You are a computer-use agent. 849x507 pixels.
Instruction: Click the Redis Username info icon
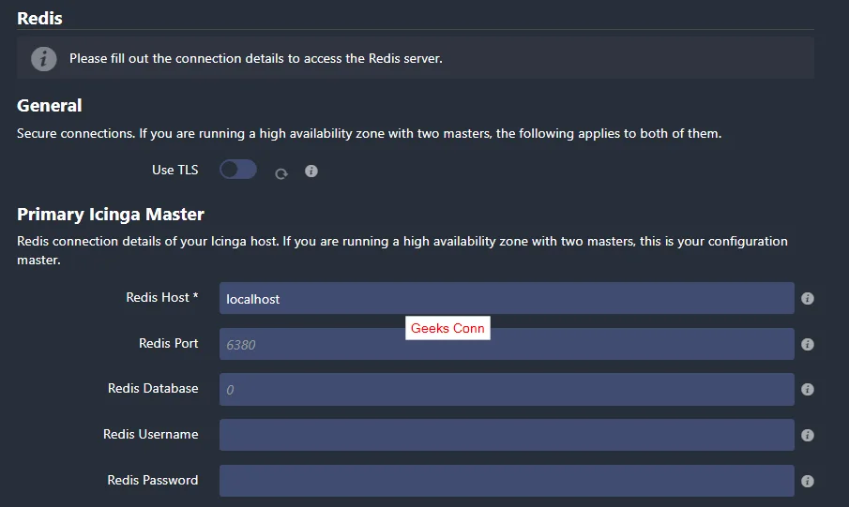(808, 435)
